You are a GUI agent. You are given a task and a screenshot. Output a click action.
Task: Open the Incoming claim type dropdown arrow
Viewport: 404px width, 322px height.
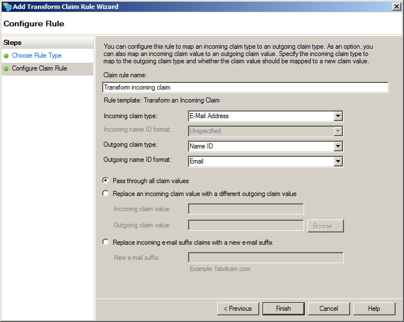338,116
